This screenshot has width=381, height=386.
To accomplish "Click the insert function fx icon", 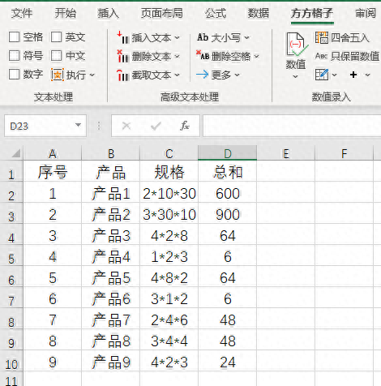I will click(185, 126).
